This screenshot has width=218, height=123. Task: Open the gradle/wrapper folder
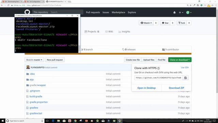38,85
